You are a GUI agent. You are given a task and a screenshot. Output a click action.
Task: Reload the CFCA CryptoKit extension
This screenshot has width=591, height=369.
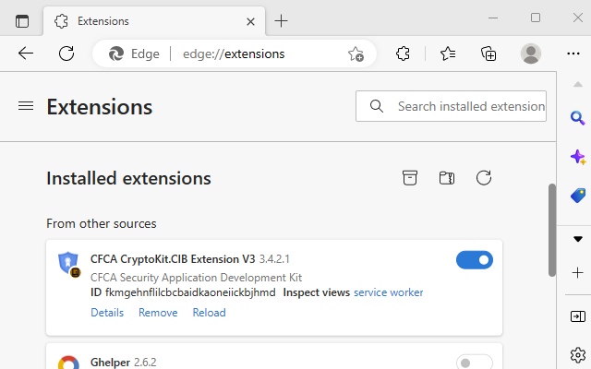click(210, 313)
